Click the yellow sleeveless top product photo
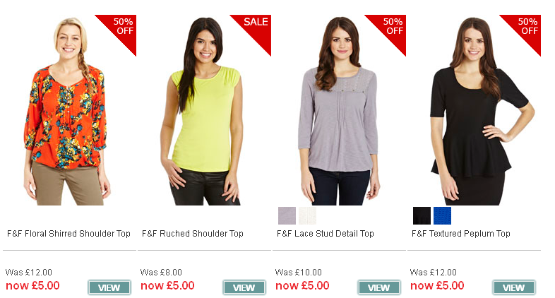This screenshot has height=298, width=555. click(202, 111)
